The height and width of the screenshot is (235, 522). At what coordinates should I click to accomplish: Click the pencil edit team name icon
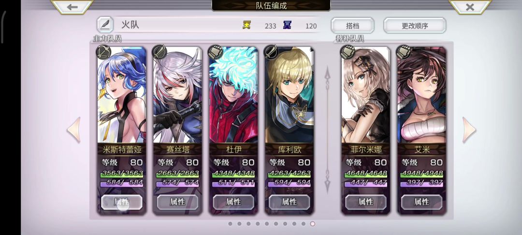(105, 25)
